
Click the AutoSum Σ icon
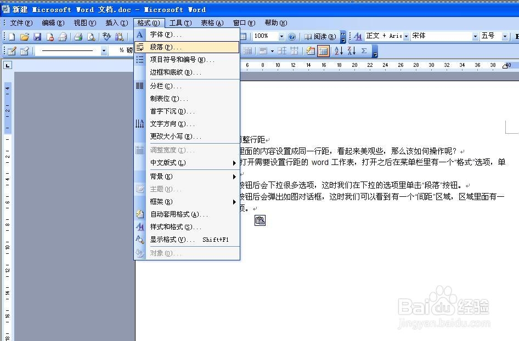click(364, 51)
